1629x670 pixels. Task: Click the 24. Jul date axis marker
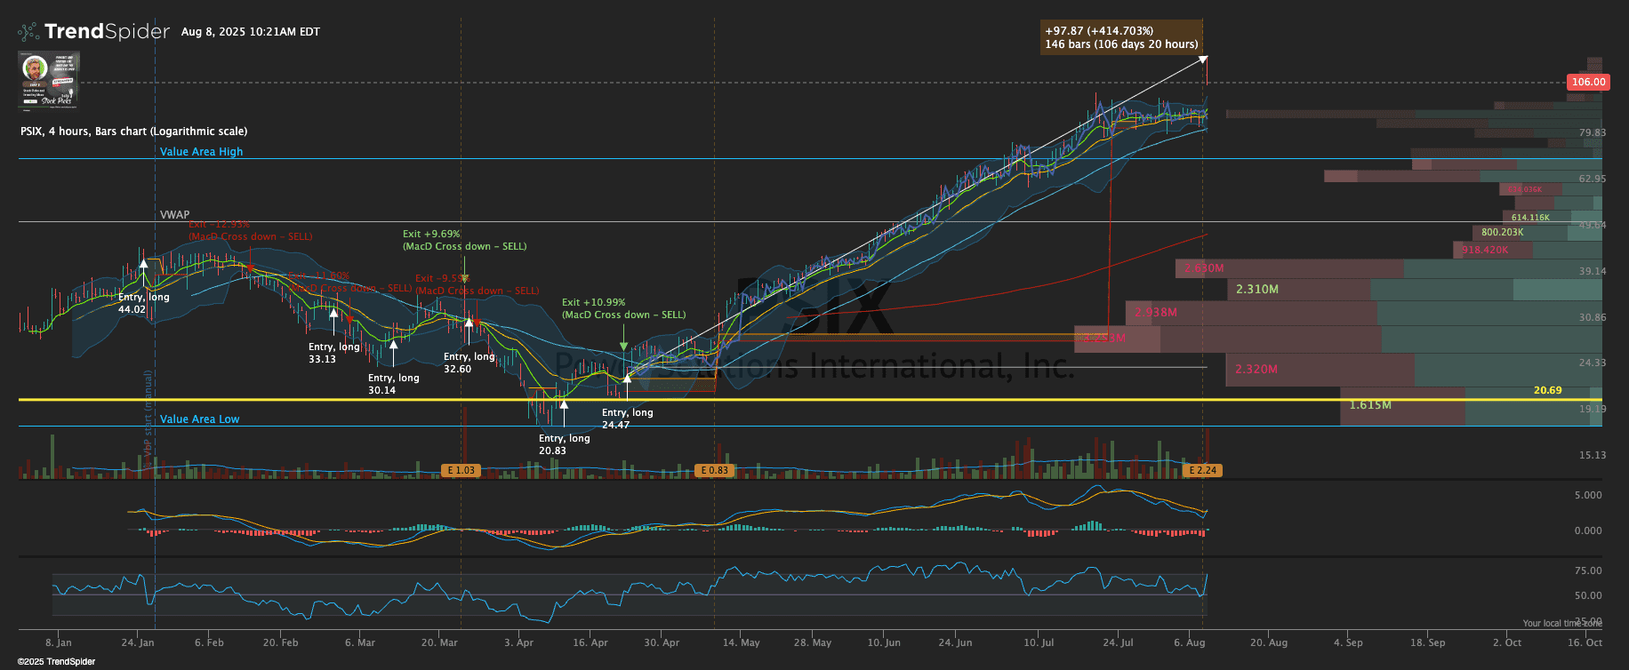(1117, 642)
